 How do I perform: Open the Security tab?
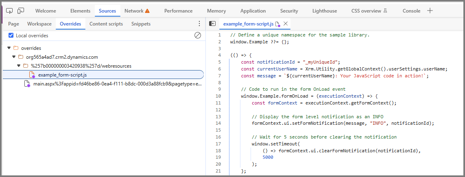pos(289,11)
